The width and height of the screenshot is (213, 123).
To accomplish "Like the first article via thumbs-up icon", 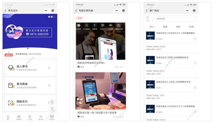I will coord(122,67).
